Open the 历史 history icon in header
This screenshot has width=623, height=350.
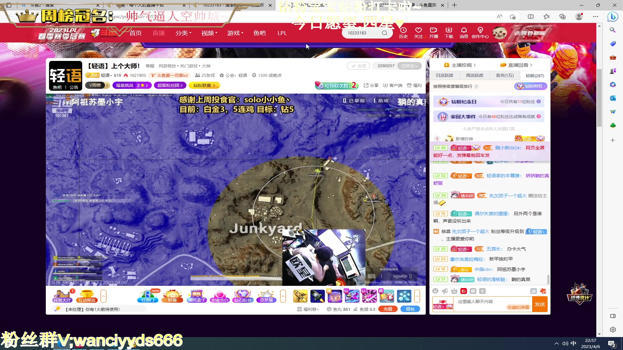403,33
